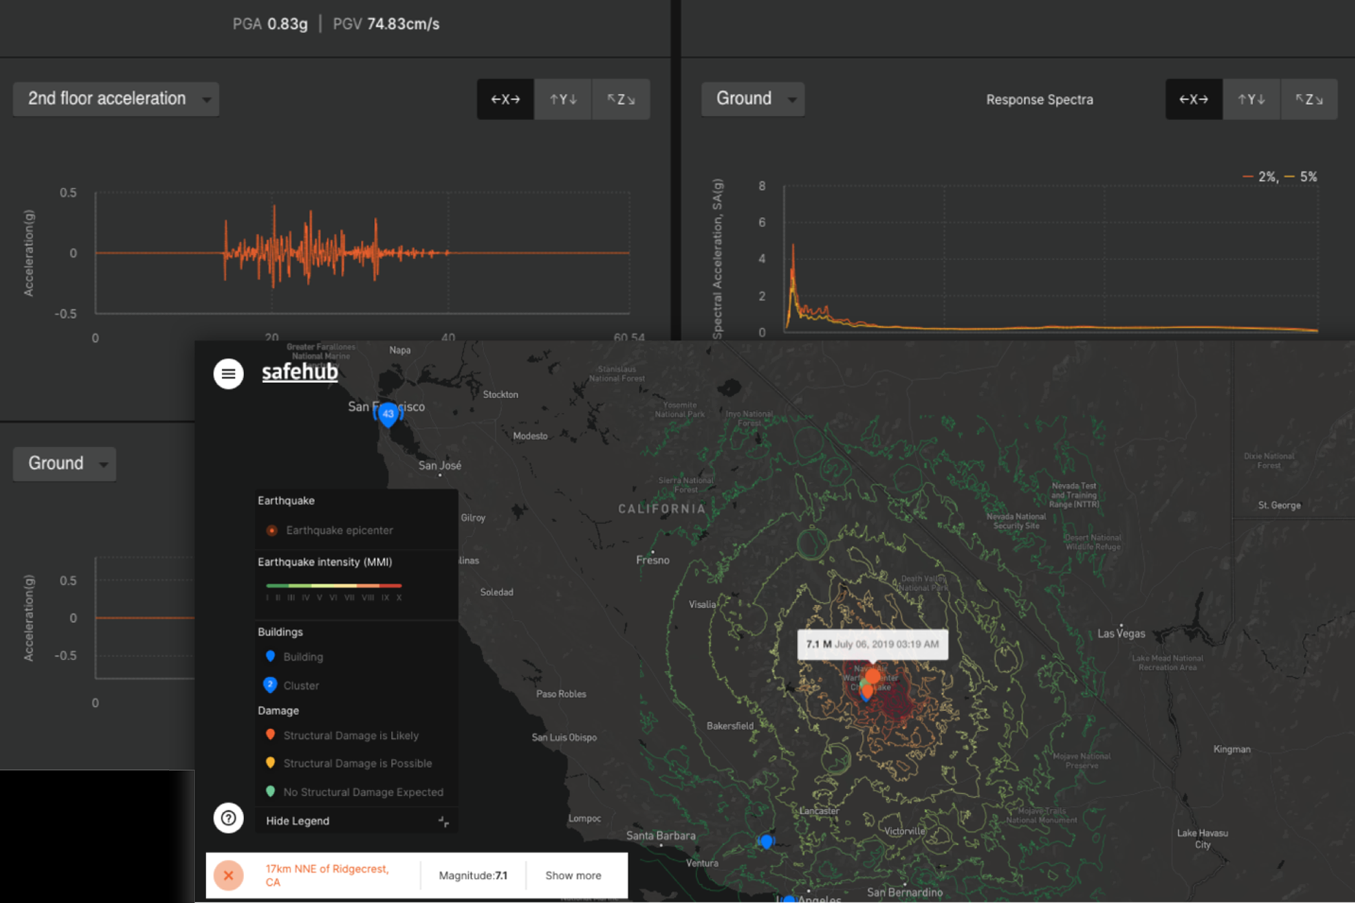Open the safehub logo link
This screenshot has height=903, width=1355.
pyautogui.click(x=300, y=372)
